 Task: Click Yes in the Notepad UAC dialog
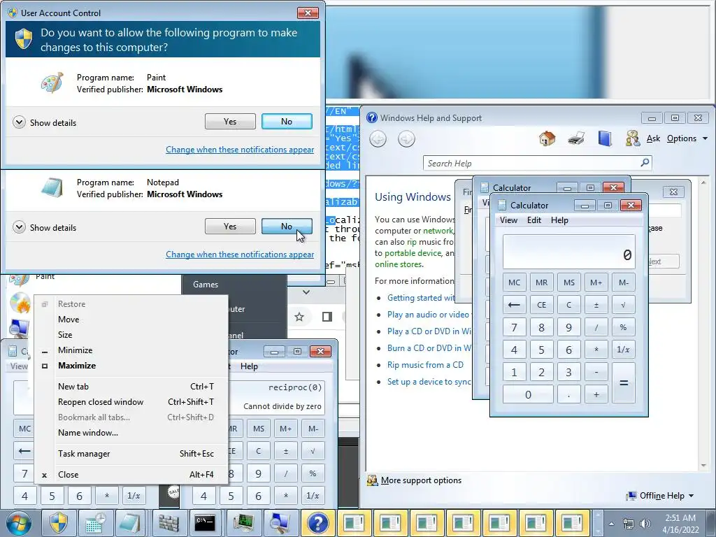[x=230, y=226]
